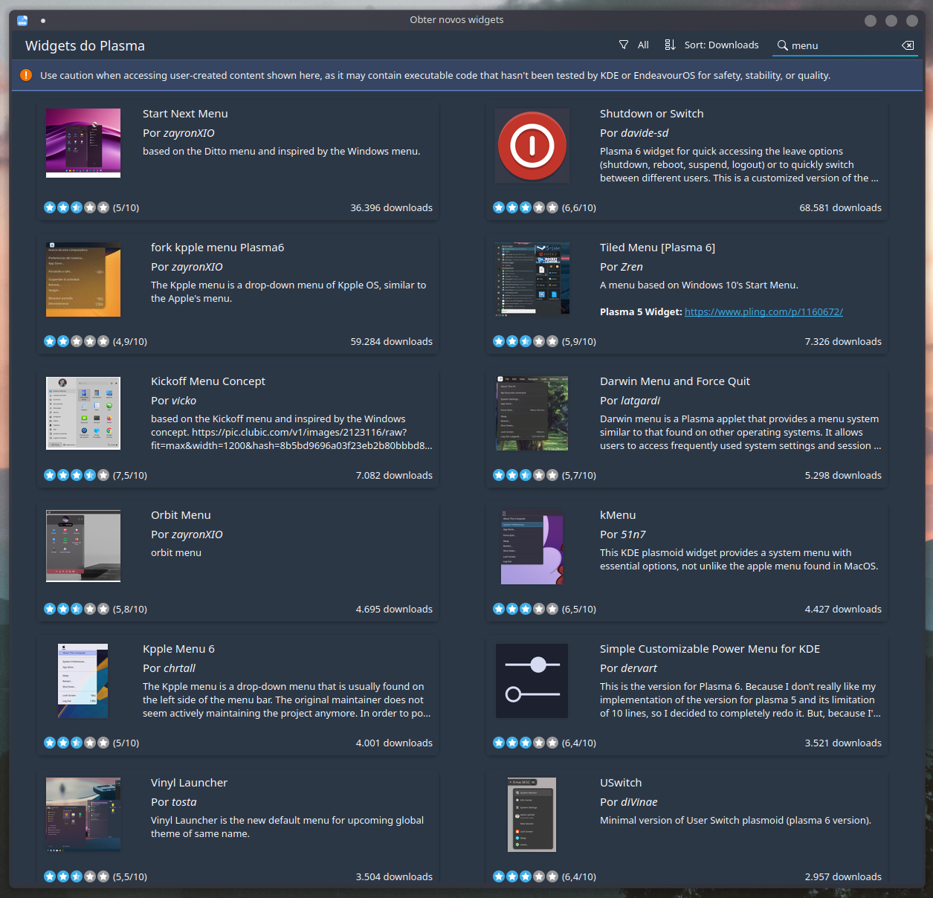
Task: Open the Shutdown or Switch power icon
Action: [532, 146]
